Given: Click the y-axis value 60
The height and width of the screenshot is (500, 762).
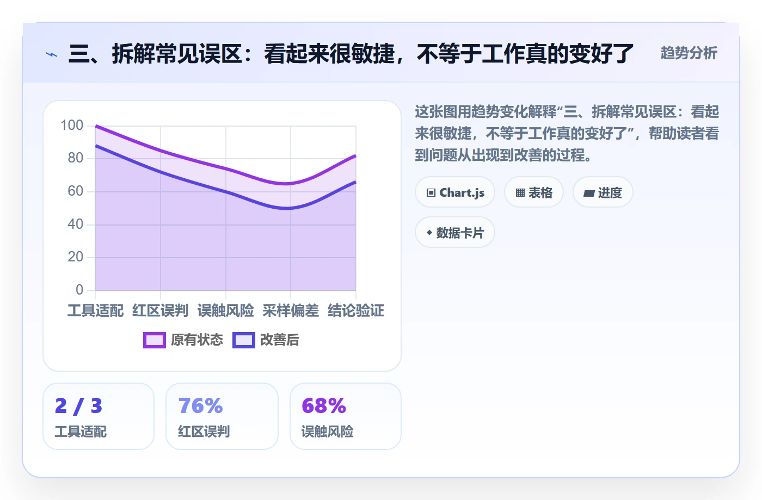Looking at the screenshot, I should pyautogui.click(x=76, y=191).
